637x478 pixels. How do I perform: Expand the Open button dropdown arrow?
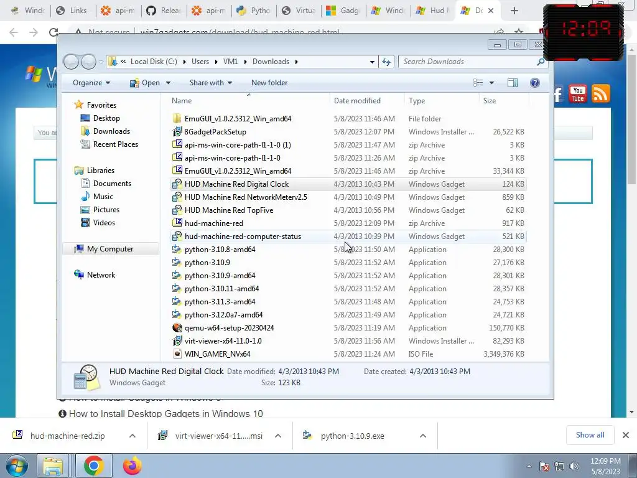[x=168, y=83]
